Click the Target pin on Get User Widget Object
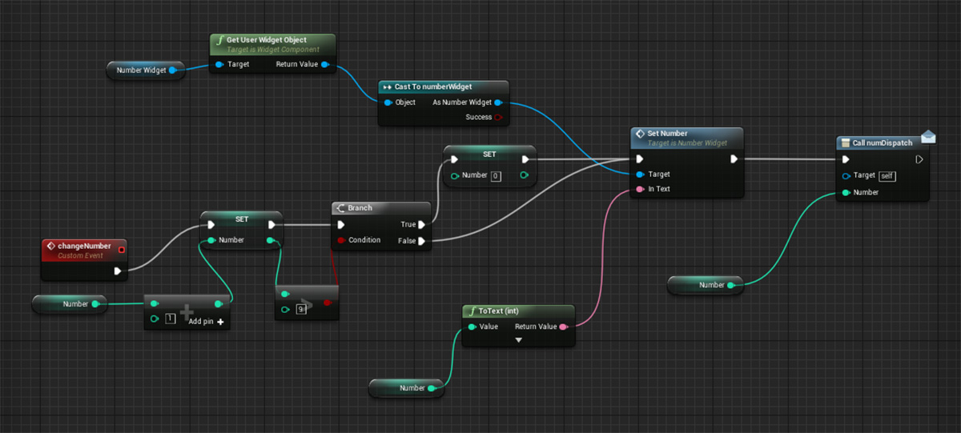The image size is (961, 433). 219,64
